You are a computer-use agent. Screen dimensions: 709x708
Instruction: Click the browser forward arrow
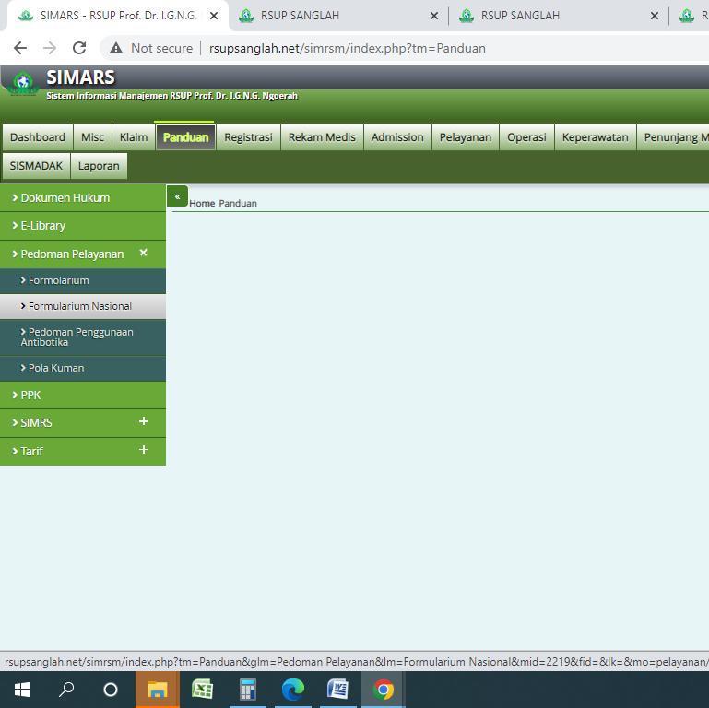click(x=50, y=48)
